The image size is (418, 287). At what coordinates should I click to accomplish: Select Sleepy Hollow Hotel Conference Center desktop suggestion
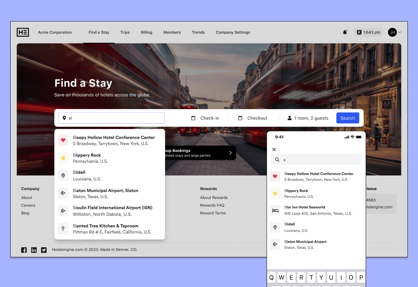click(110, 141)
